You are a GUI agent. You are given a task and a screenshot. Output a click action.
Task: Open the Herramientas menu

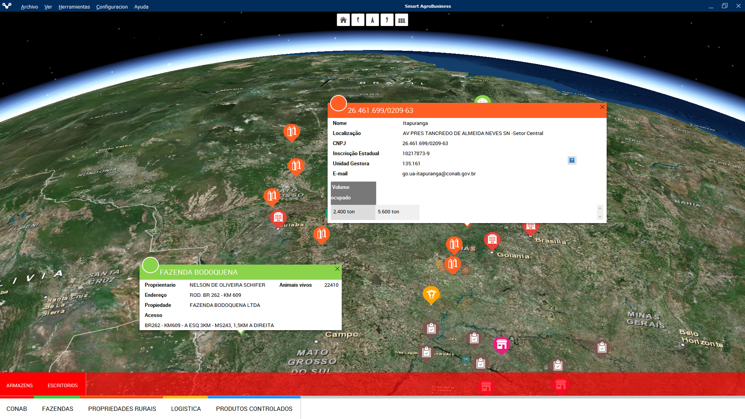(74, 7)
